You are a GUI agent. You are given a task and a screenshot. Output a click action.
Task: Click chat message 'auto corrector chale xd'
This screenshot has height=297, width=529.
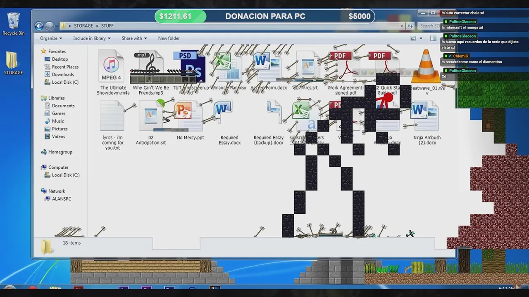click(462, 13)
